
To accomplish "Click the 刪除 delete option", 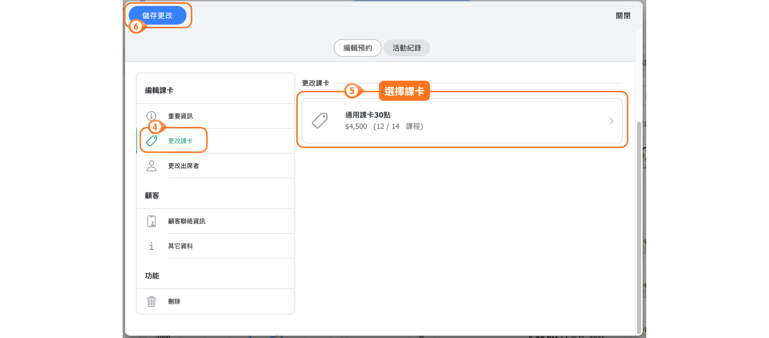I will [174, 301].
